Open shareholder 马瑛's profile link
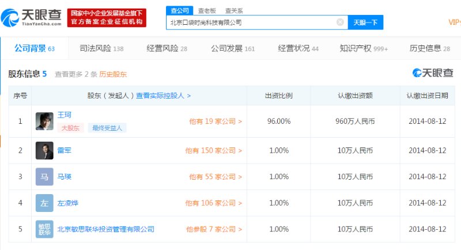 click(65, 177)
